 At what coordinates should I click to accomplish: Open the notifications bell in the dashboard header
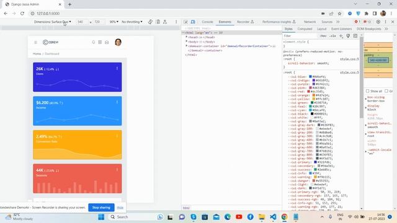(x=94, y=42)
